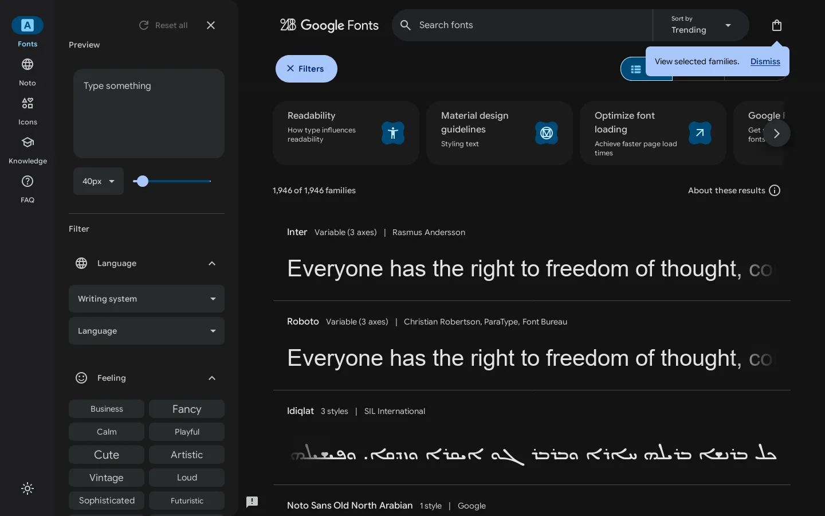Collapse the Language filter section chevron
This screenshot has height=516, width=825.
pyautogui.click(x=212, y=263)
